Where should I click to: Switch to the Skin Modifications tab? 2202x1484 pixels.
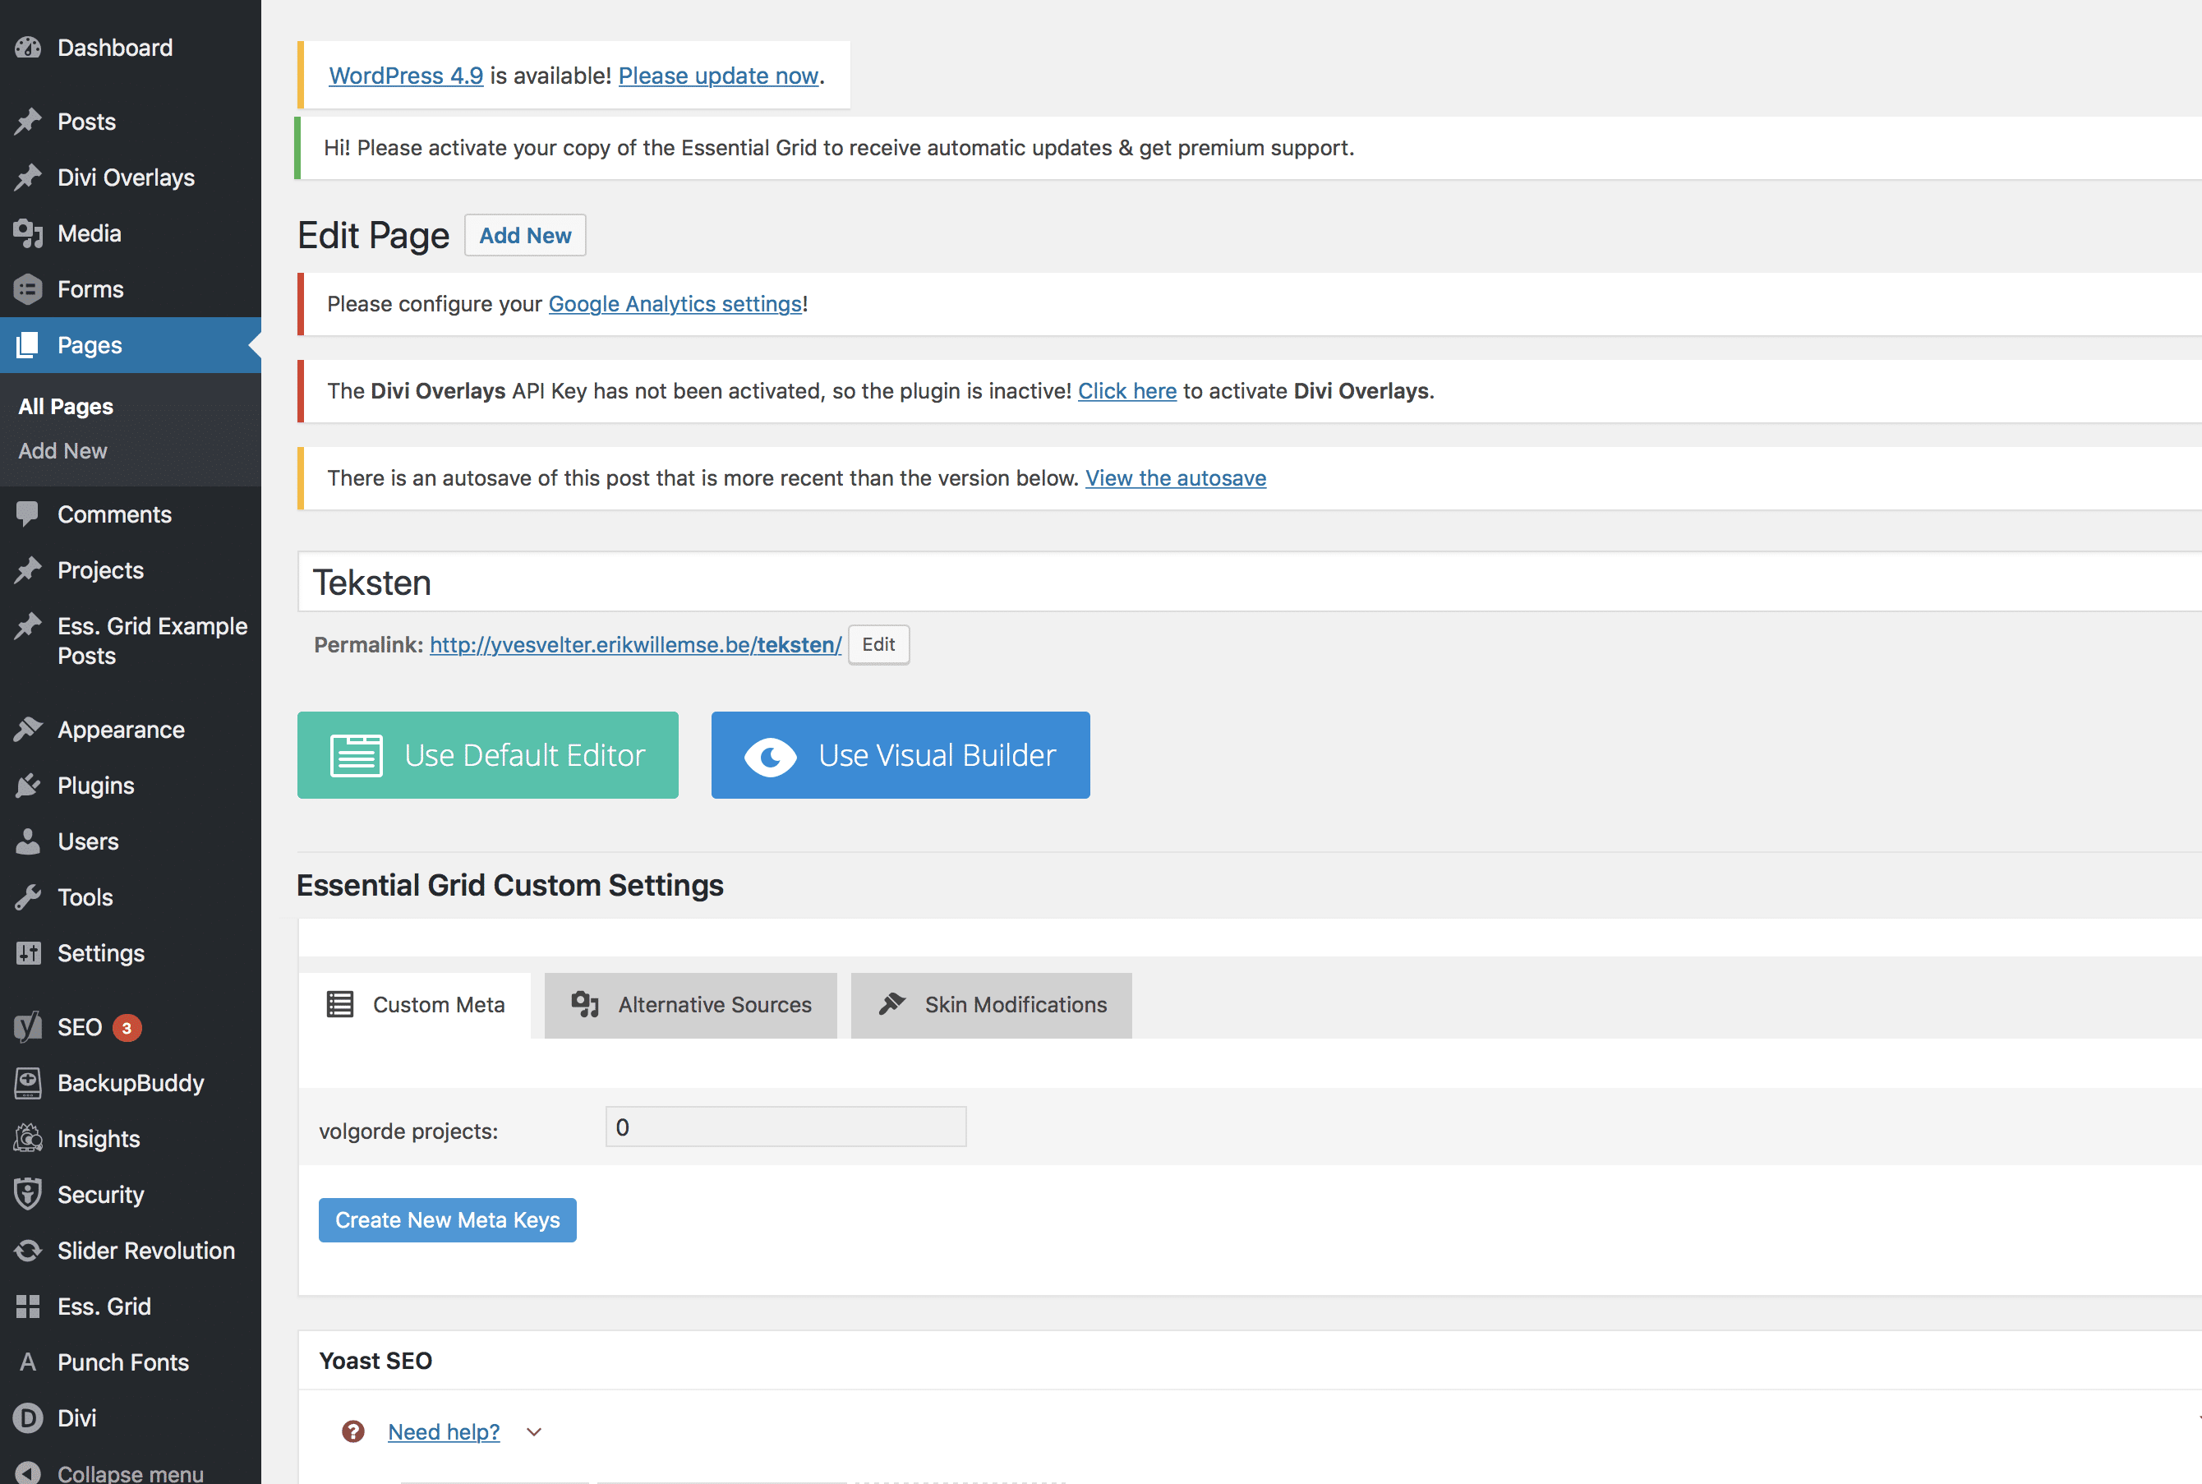(992, 1005)
